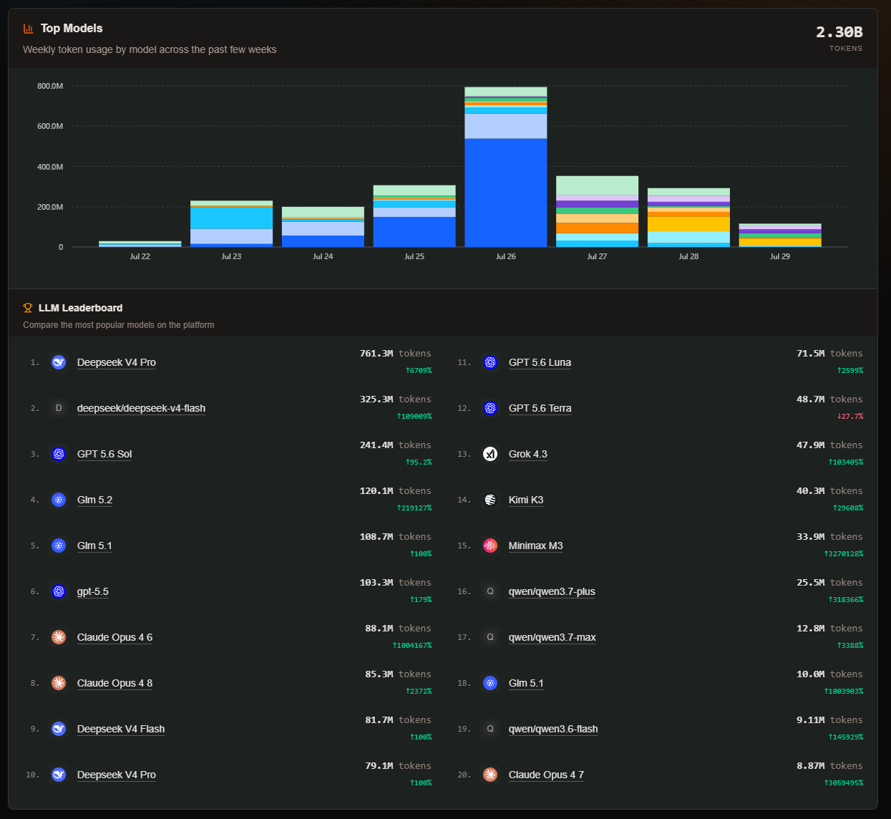
Task: Click the GPT 5.6 Sol logo icon
Action: [x=59, y=454]
